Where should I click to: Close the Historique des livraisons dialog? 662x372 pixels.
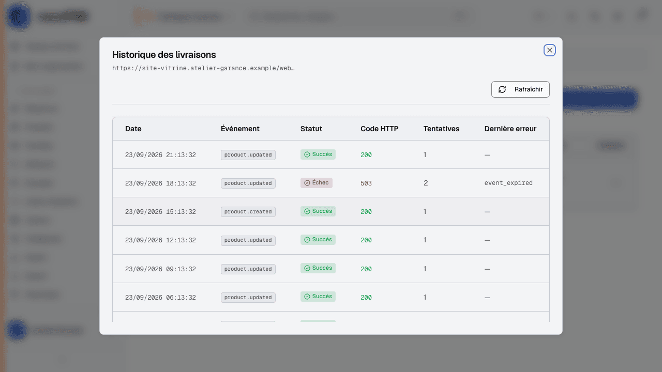click(x=550, y=50)
